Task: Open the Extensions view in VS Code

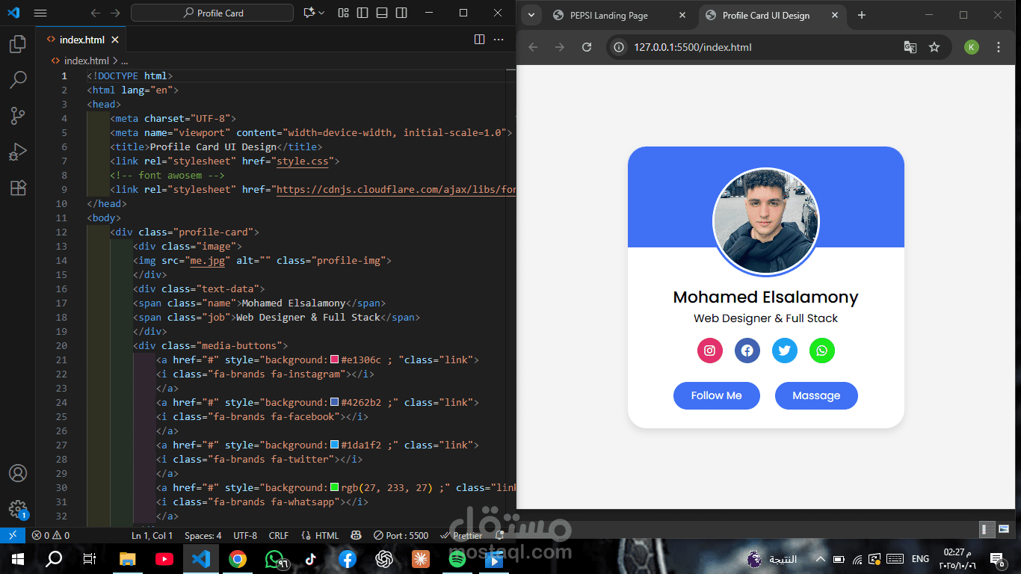Action: point(18,188)
